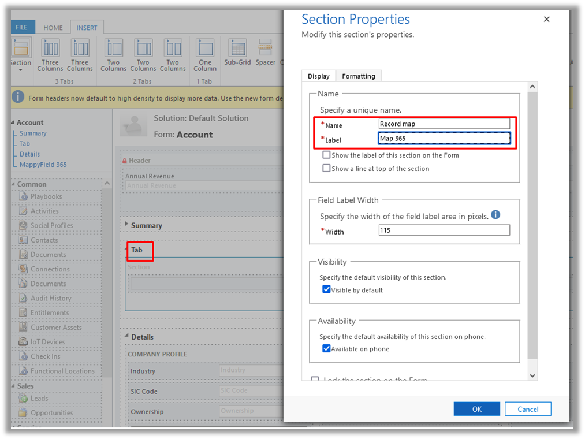The width and height of the screenshot is (585, 439).
Task: Click the Width input field
Action: click(x=444, y=230)
